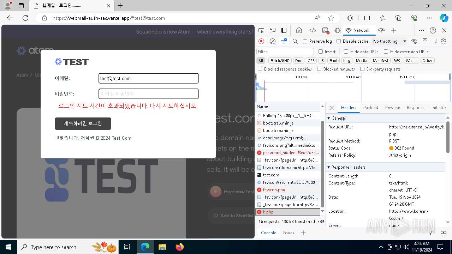The height and width of the screenshot is (254, 452).
Task: Open the Console tool with error badge
Action: click(x=326, y=30)
